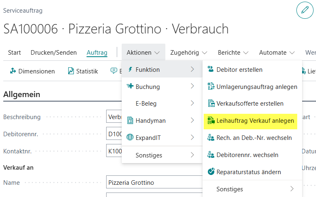The height and width of the screenshot is (197, 316).
Task: Click the ExpandIT globe icon
Action: pyautogui.click(x=130, y=137)
